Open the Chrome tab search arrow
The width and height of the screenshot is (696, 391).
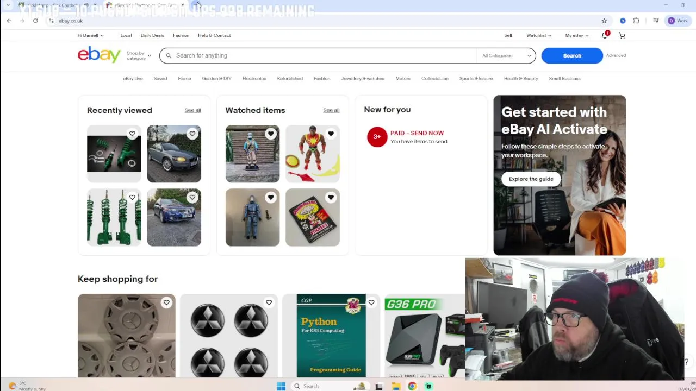[x=8, y=5]
